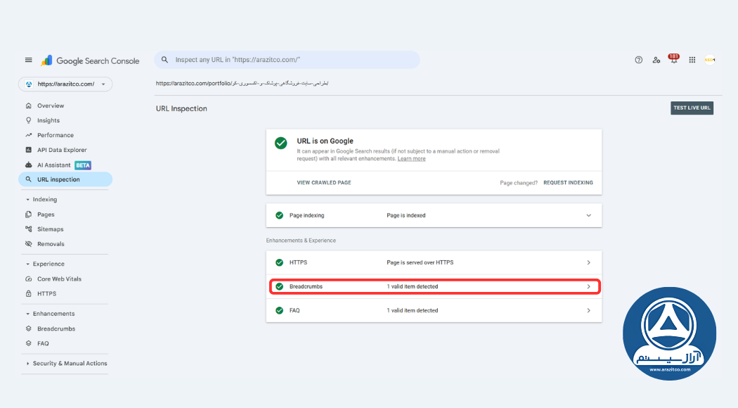This screenshot has height=408, width=738.
Task: Open the hamburger main menu
Action: tap(29, 60)
